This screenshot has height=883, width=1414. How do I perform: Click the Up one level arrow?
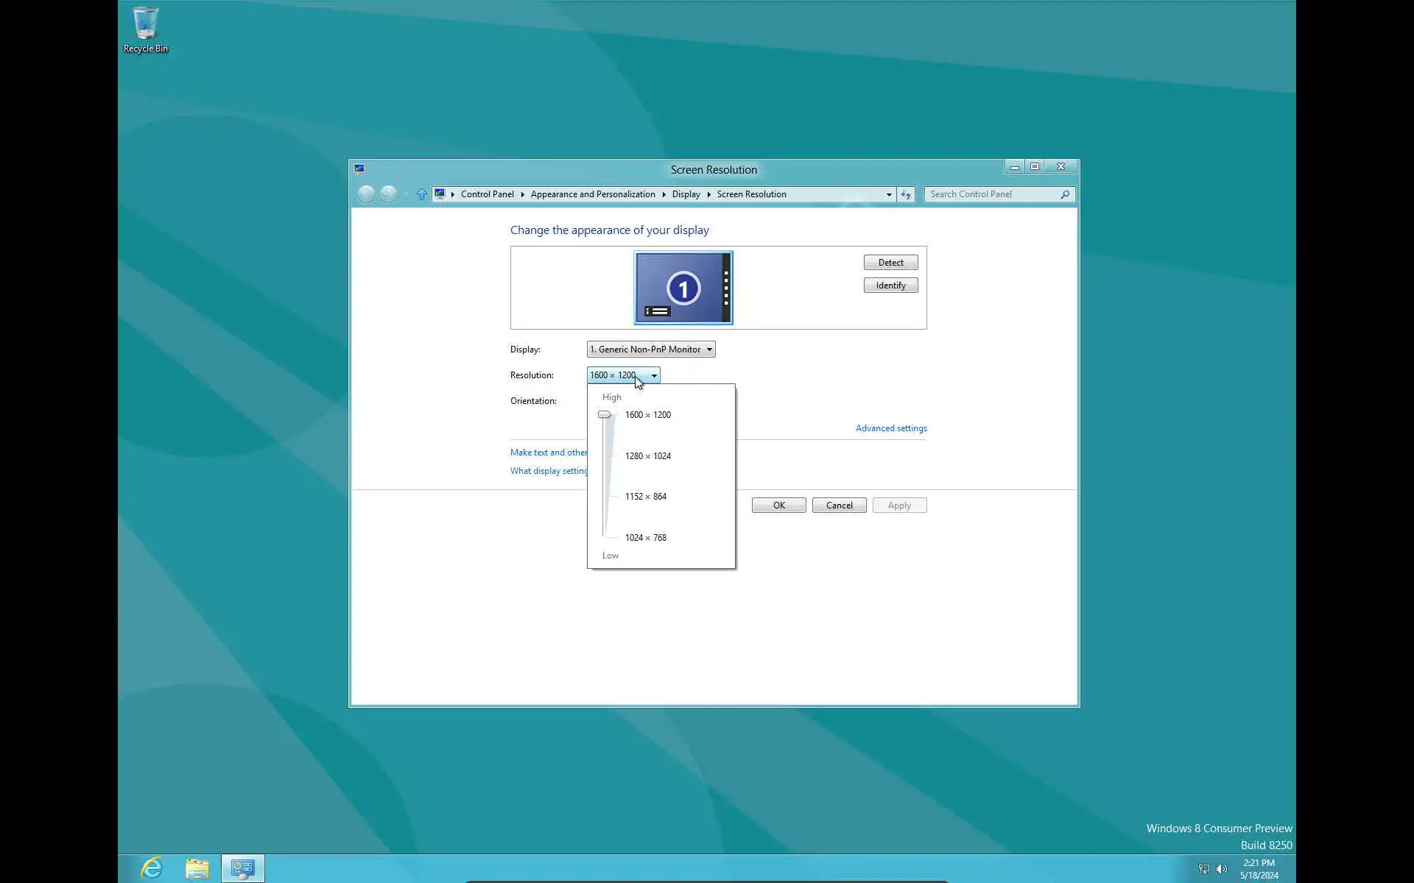pyautogui.click(x=421, y=194)
